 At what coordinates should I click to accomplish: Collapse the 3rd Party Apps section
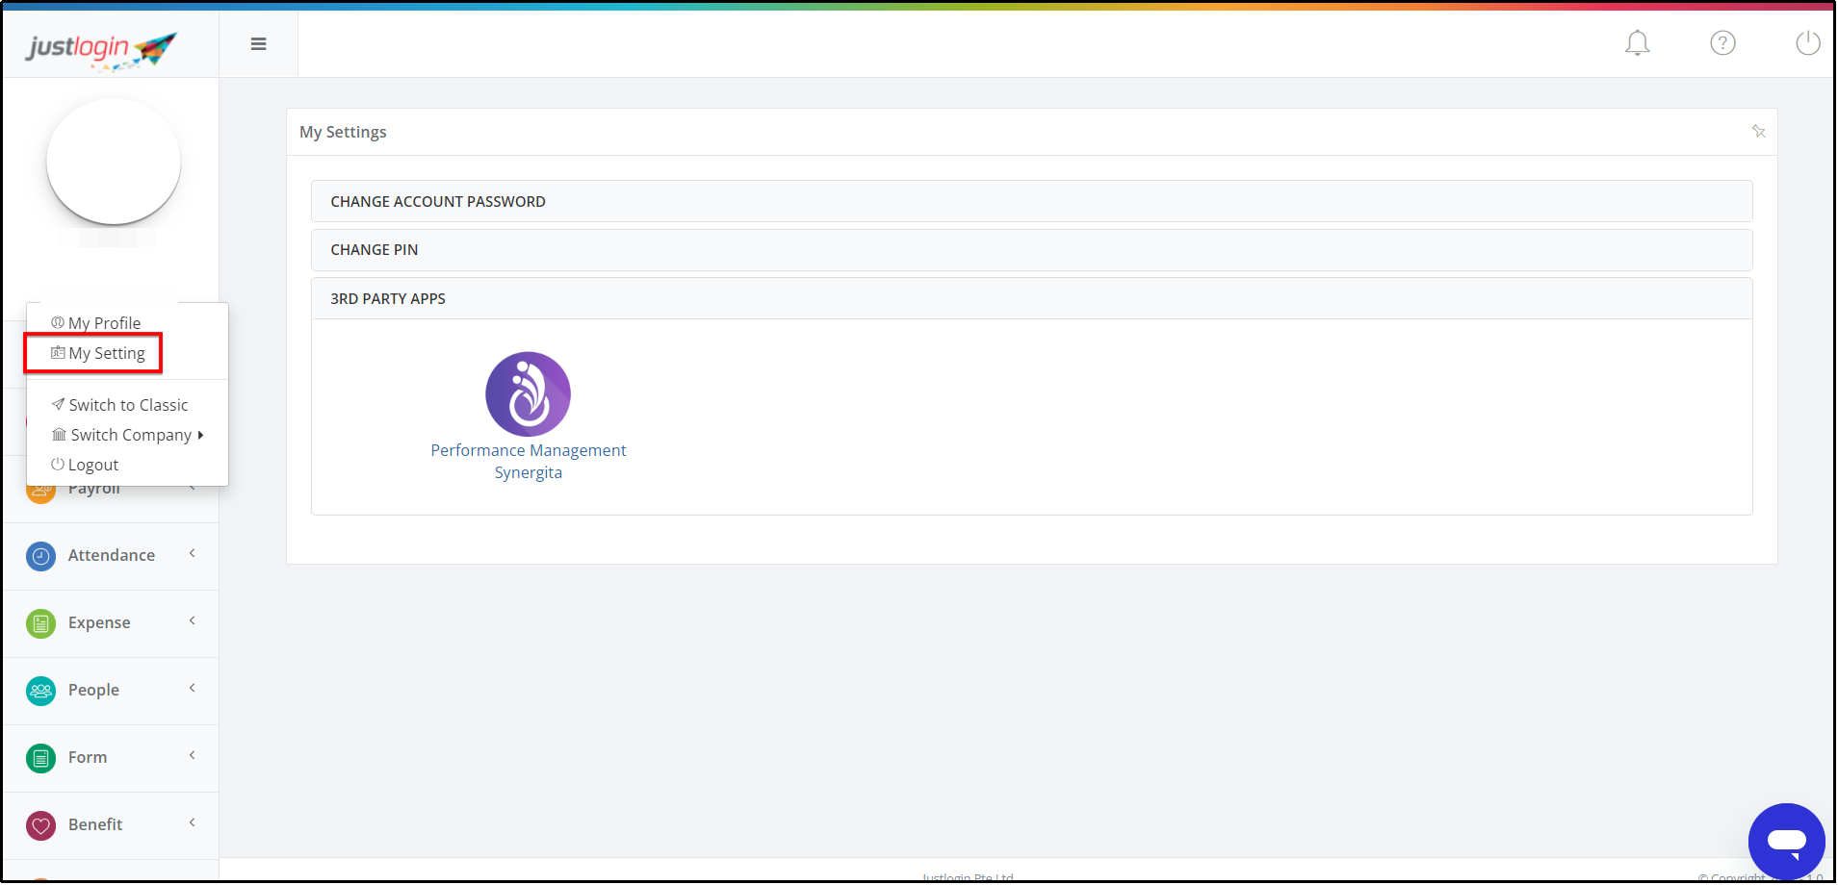point(1031,298)
